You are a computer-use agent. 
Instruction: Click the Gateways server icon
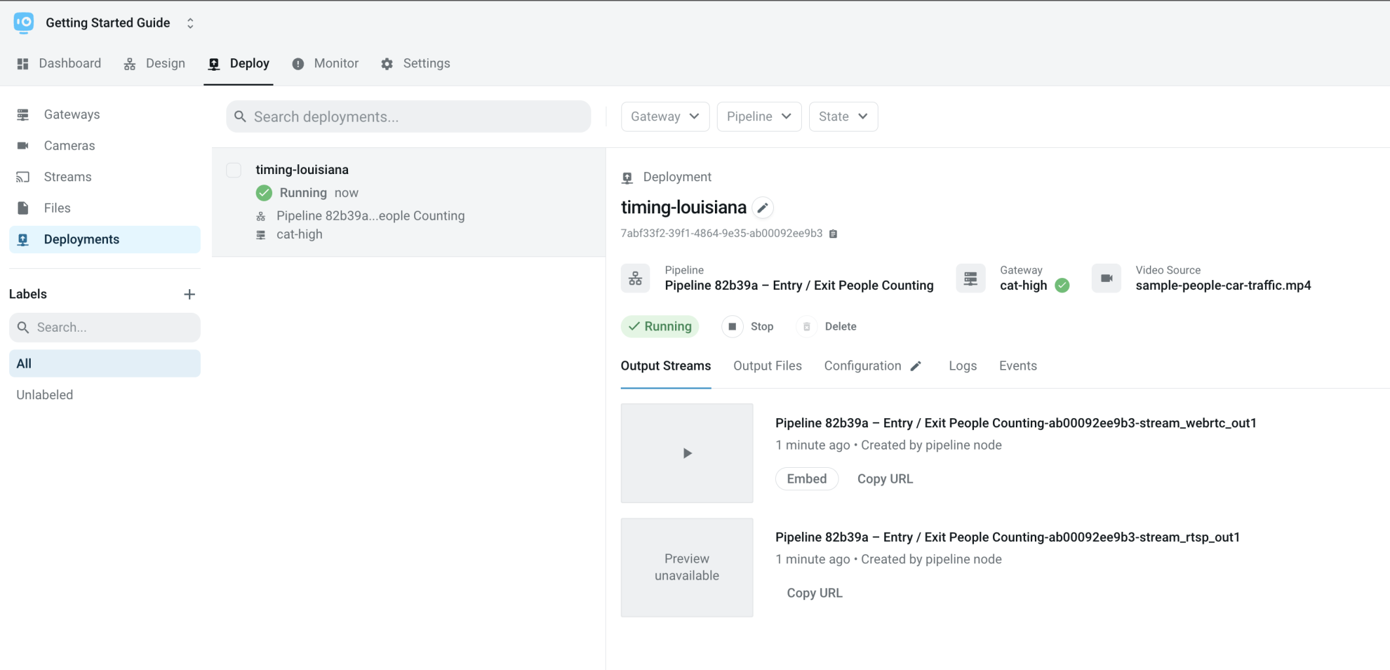(23, 115)
